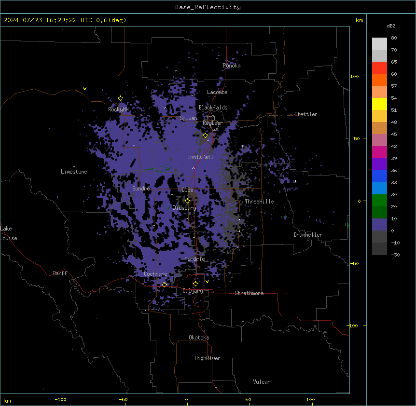Click the yellow diamond marker above RockyMH
416x406 pixels.
[x=120, y=98]
